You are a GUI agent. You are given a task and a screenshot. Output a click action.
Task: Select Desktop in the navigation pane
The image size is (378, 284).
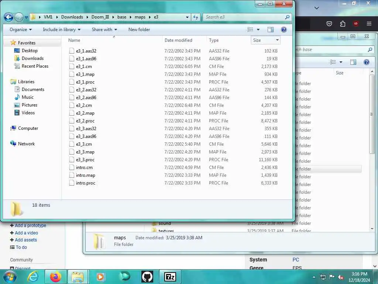click(30, 50)
